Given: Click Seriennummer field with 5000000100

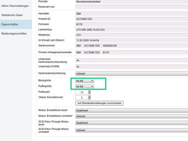Looking at the screenshot, I should click(132, 46).
